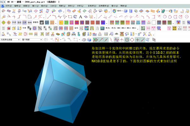Click the NX application logo icon in menu bar
This screenshot has height=126, width=190.
coord(3,6)
